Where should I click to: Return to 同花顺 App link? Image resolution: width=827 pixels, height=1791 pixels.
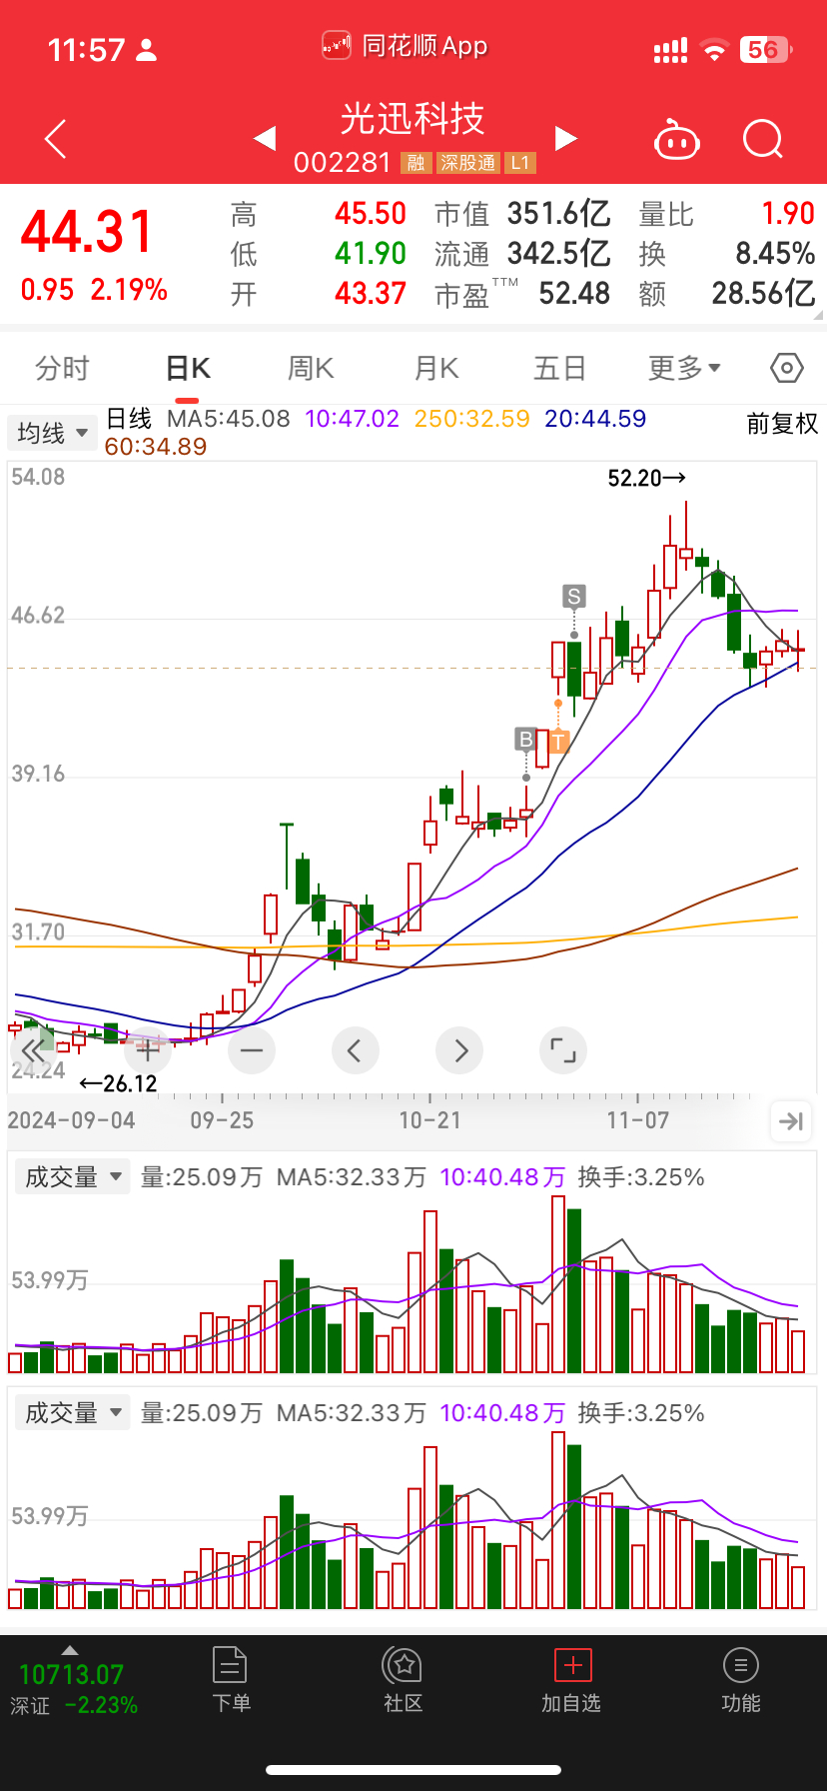pyautogui.click(x=406, y=46)
